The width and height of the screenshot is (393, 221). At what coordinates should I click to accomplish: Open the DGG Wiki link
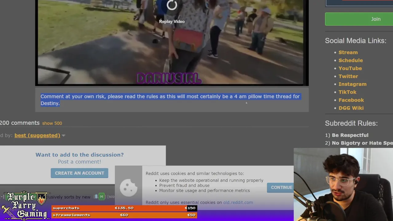[351, 108]
